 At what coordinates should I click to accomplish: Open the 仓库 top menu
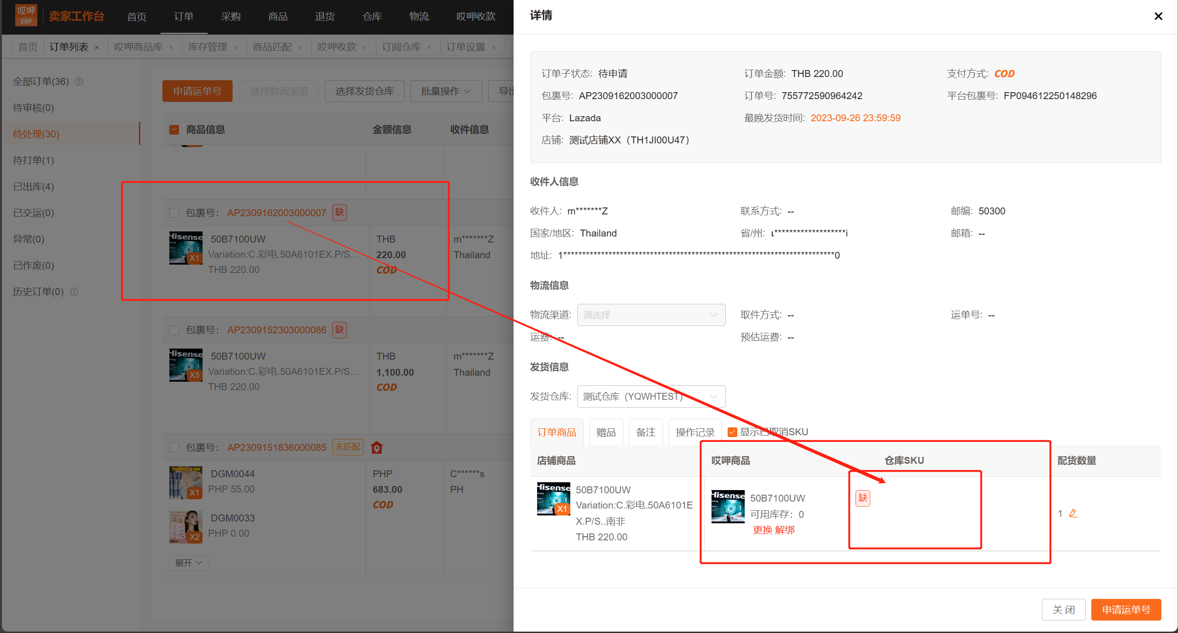(x=372, y=17)
